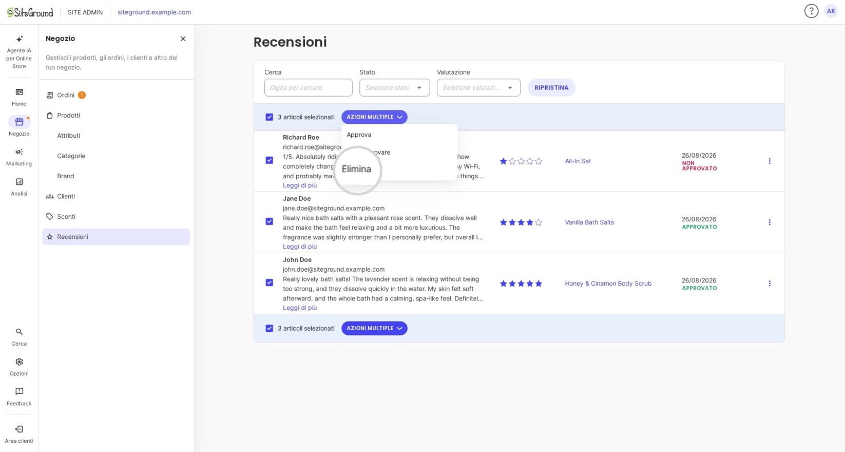Click the Cerca search input field
Viewport: 845px width, 452px height.
309,87
